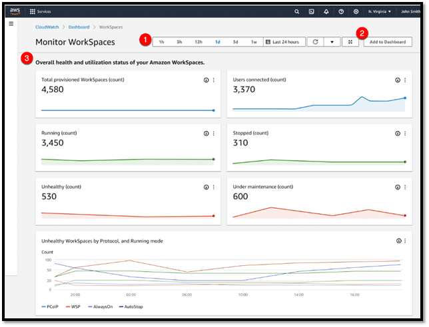Screen dimensions: 429x327
Task: Open actions menu for Total provisioned WorkSpaces widget
Action: click(x=214, y=80)
